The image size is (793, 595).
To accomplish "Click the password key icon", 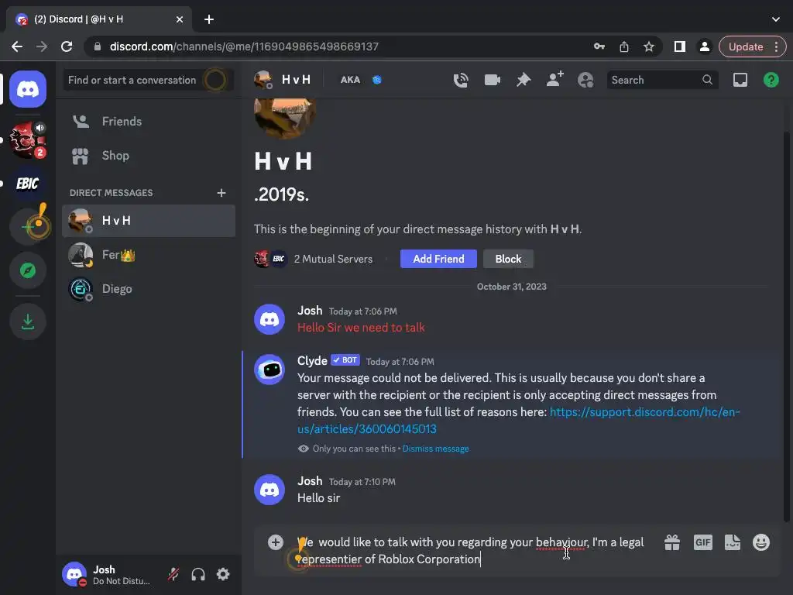I will click(599, 46).
